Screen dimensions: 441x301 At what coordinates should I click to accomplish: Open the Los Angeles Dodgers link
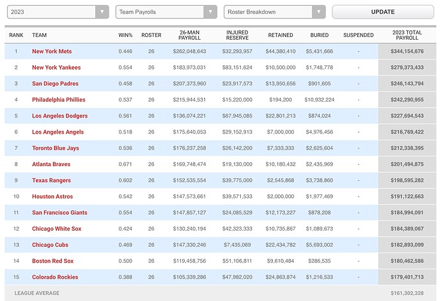pos(59,116)
